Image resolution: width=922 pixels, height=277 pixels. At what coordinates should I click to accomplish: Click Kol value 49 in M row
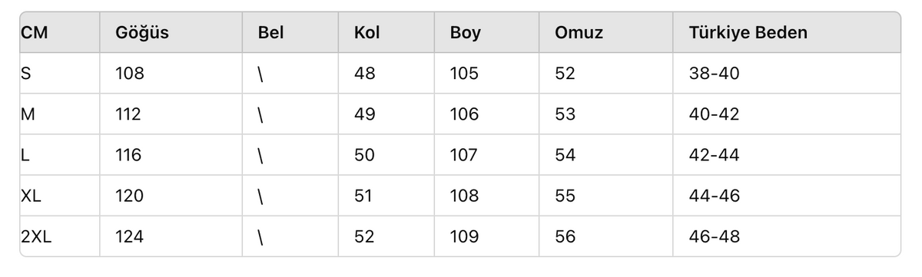(365, 114)
